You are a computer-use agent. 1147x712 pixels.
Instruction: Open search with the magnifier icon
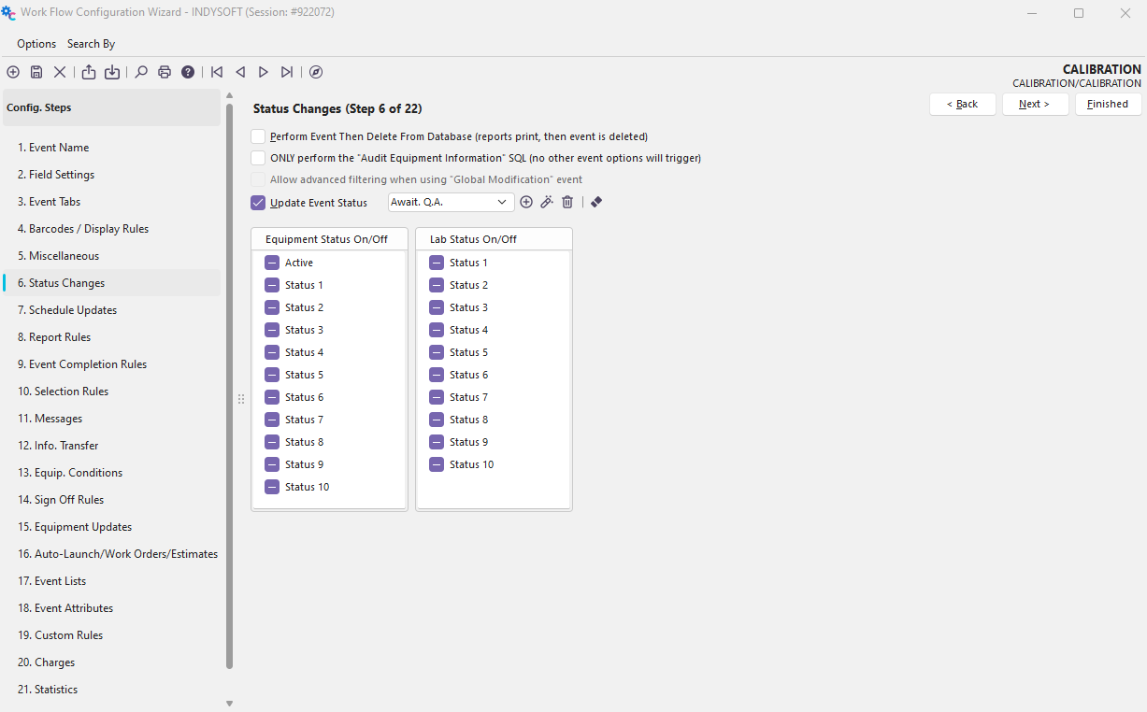(141, 72)
